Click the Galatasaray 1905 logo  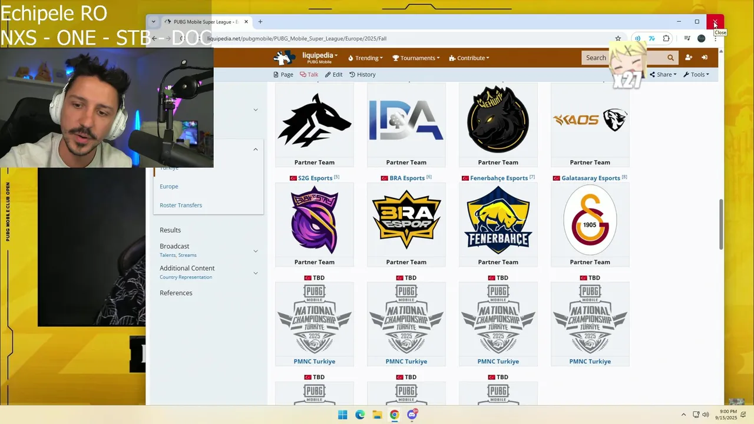pyautogui.click(x=590, y=220)
